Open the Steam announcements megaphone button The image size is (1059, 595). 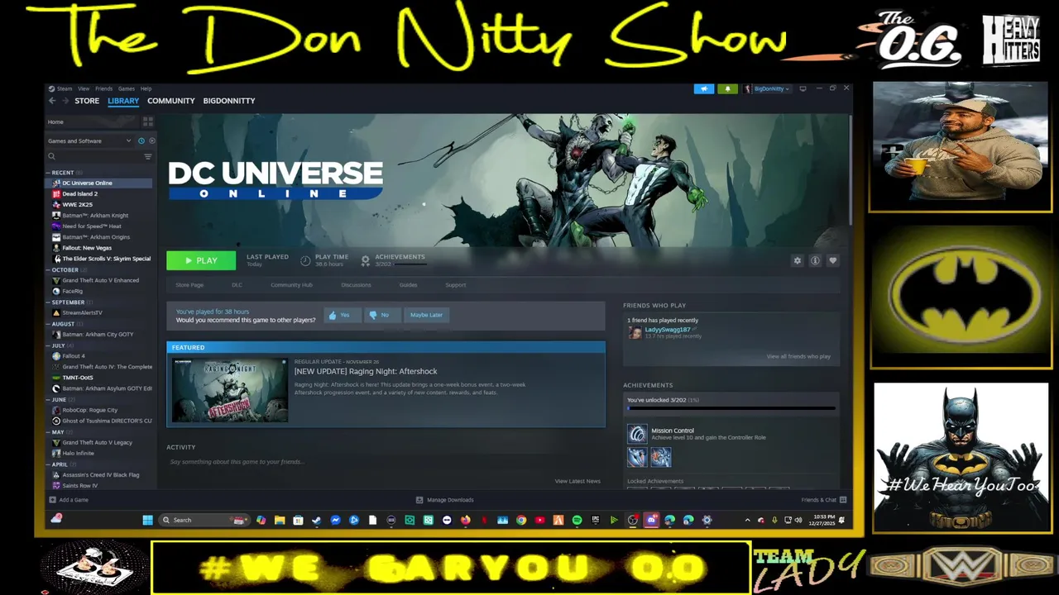click(x=704, y=88)
